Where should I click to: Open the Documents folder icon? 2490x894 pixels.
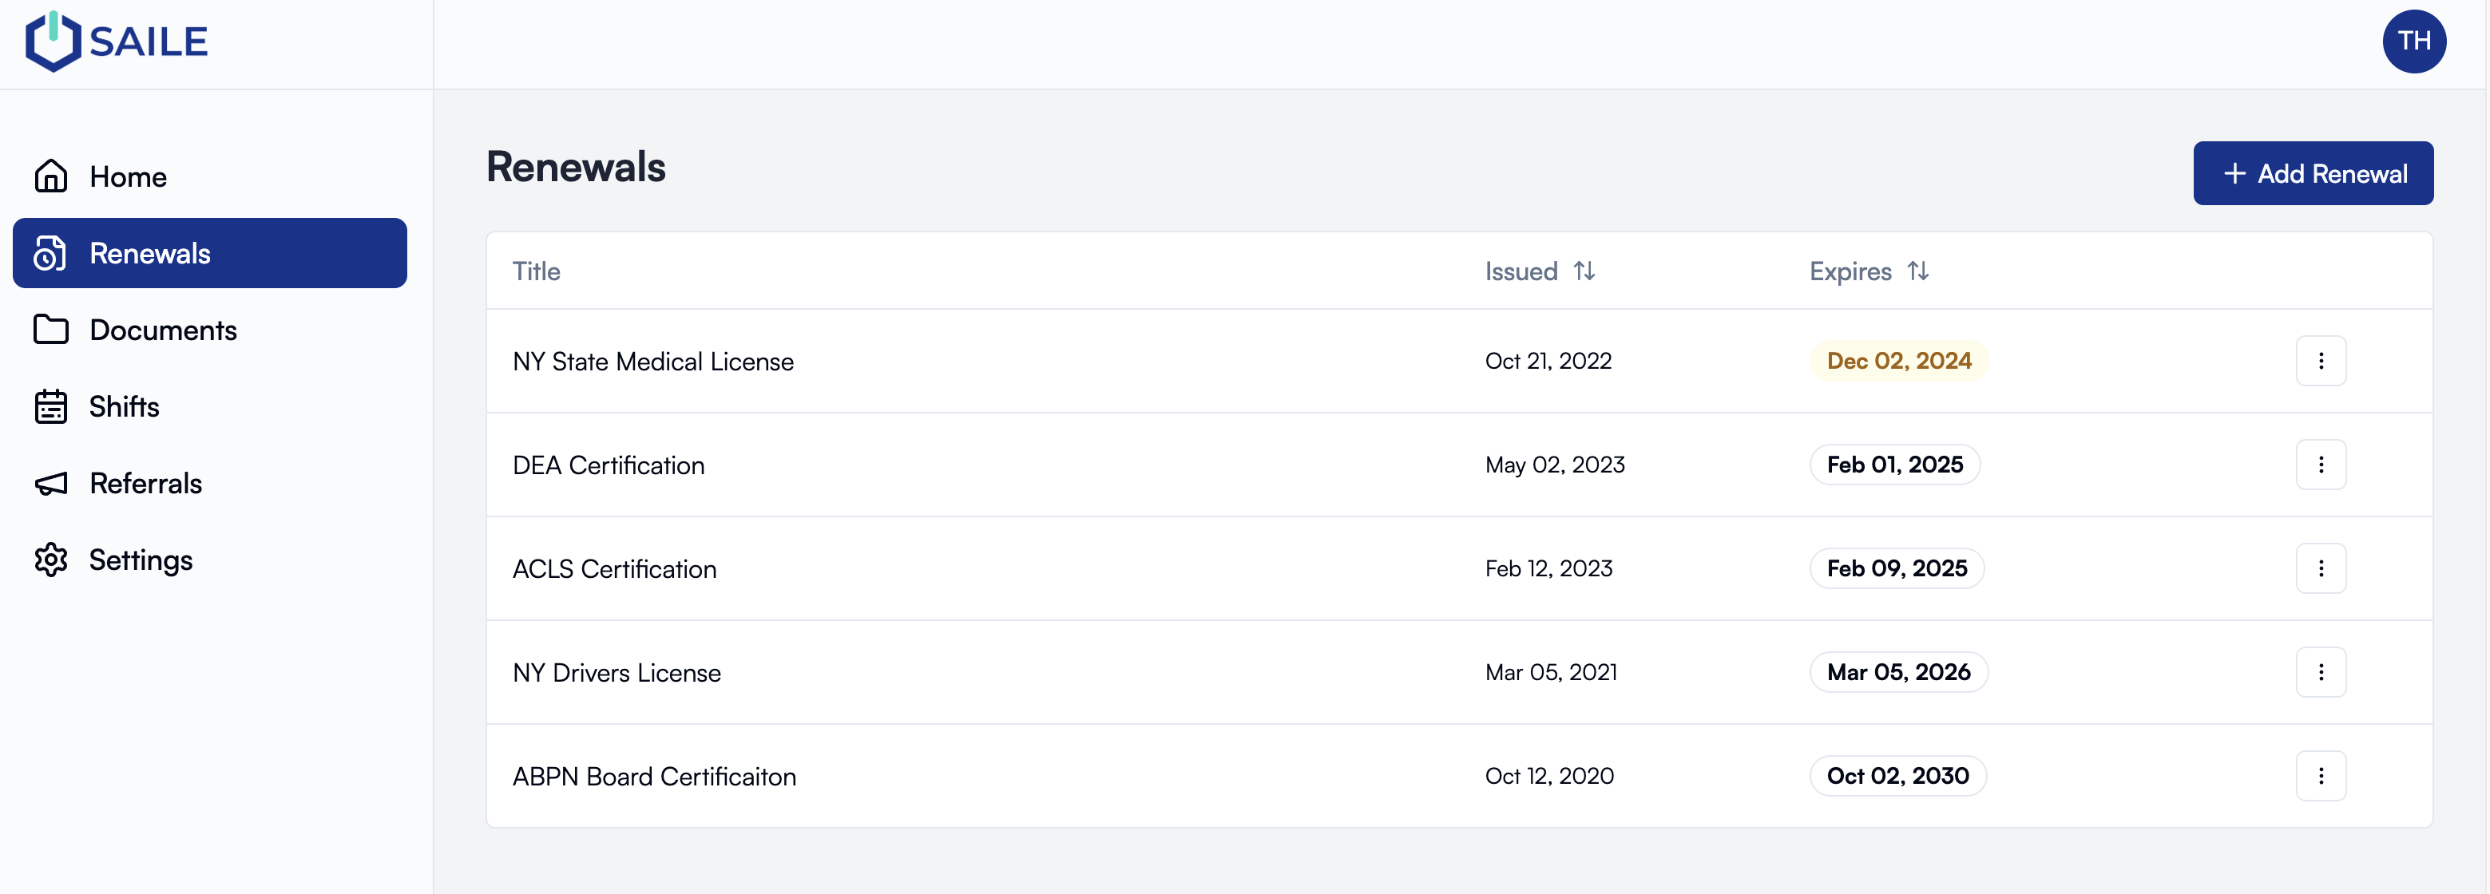pyautogui.click(x=50, y=330)
